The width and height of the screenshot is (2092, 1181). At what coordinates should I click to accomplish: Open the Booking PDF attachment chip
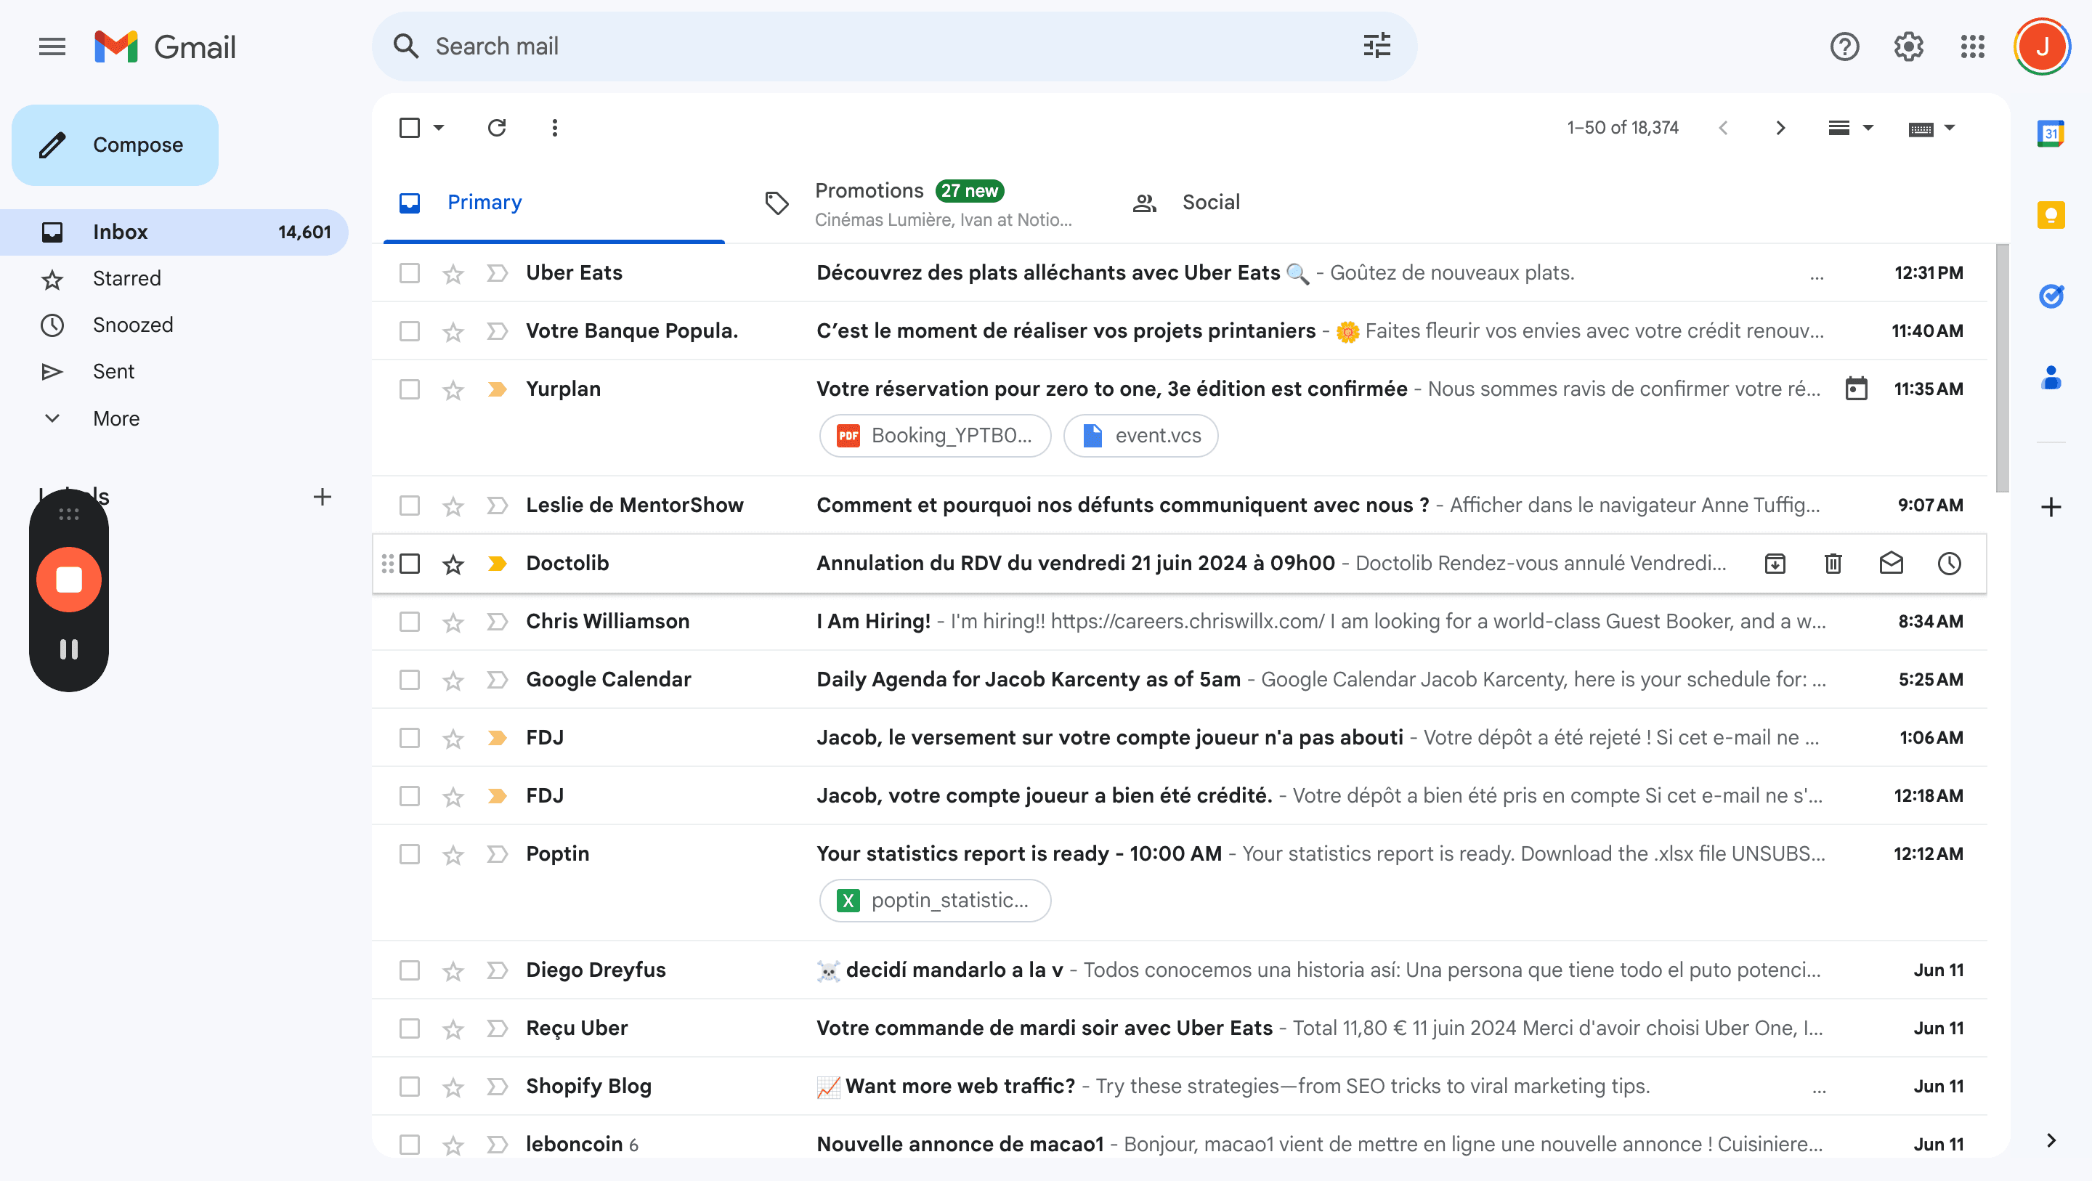tap(935, 435)
